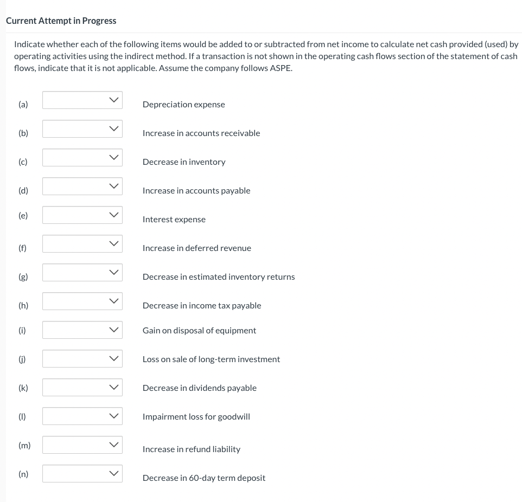Click the Current Attempt in Progress heading
Screen dimensions: 522x502
(x=61, y=21)
